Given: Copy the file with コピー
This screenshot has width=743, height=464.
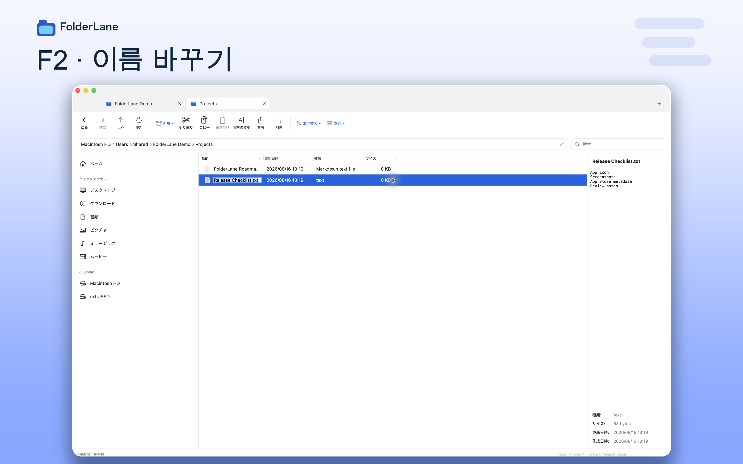Looking at the screenshot, I should click(204, 123).
